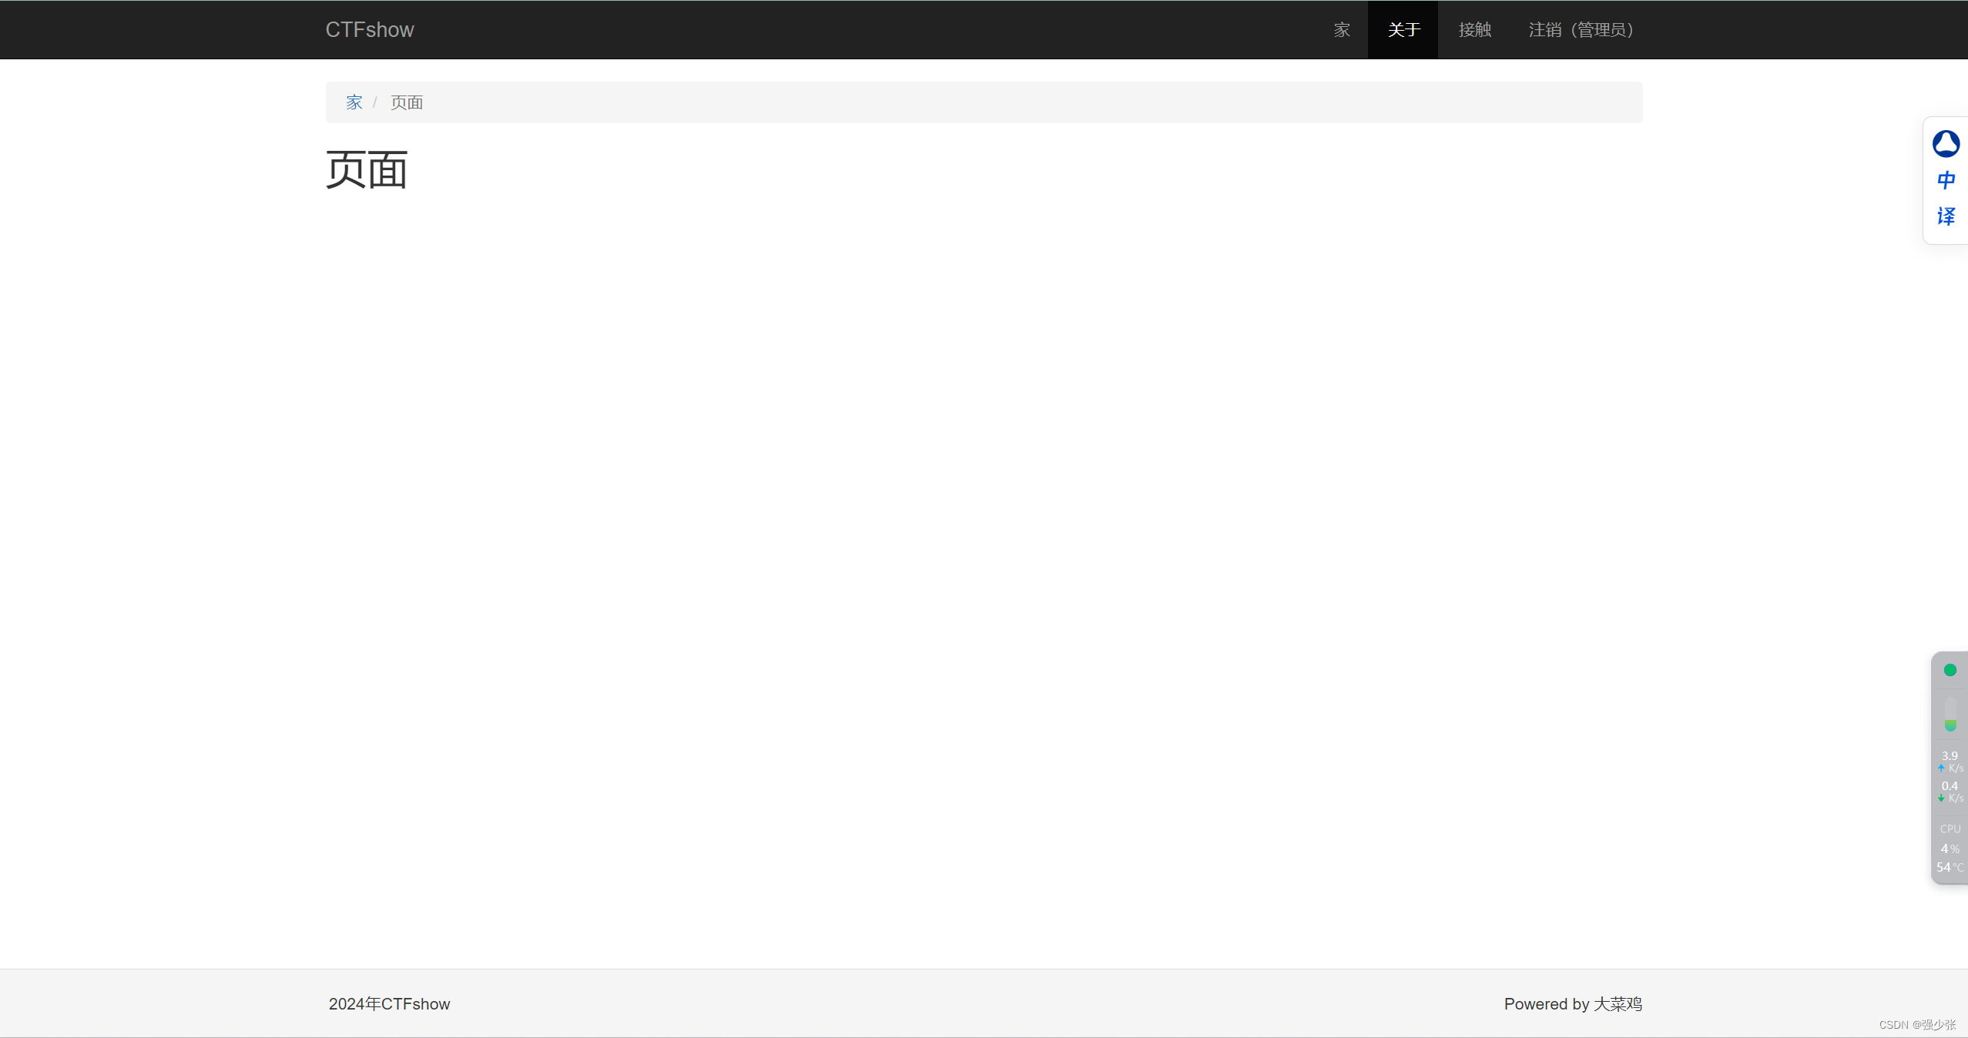This screenshot has width=1968, height=1038.
Task: Toggle the admin session status
Action: pyautogui.click(x=1579, y=28)
